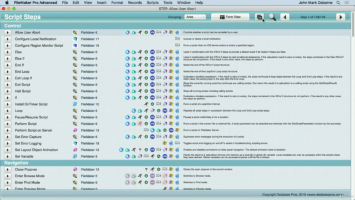
Task: Open the Format menu
Action: click(117, 3)
